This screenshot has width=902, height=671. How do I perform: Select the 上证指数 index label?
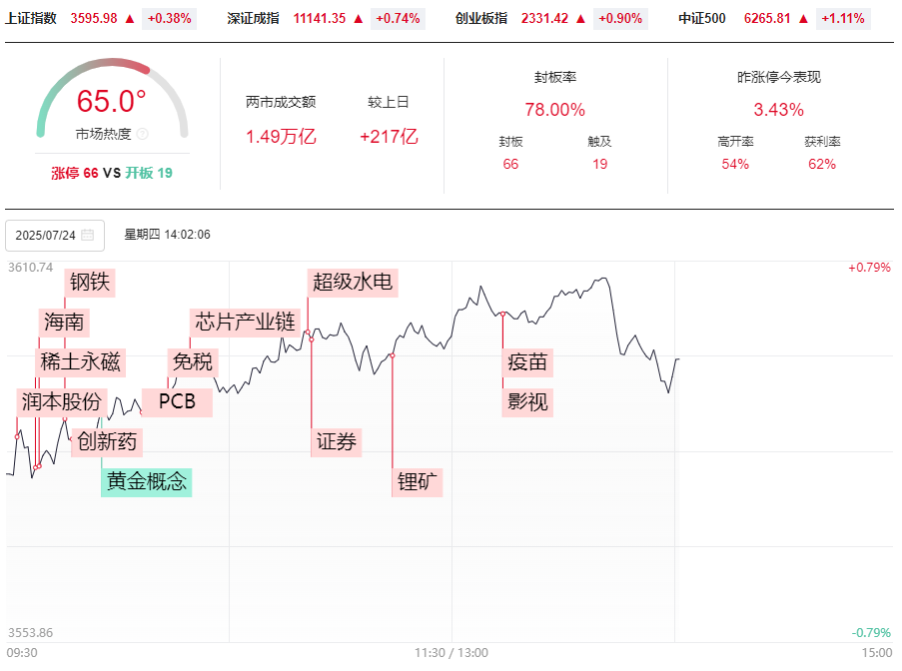(31, 18)
